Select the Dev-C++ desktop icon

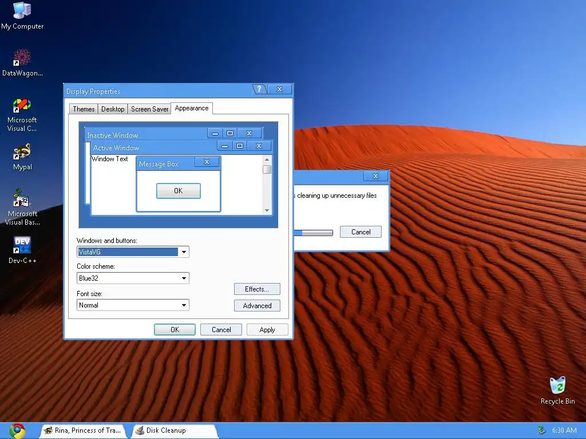click(22, 250)
